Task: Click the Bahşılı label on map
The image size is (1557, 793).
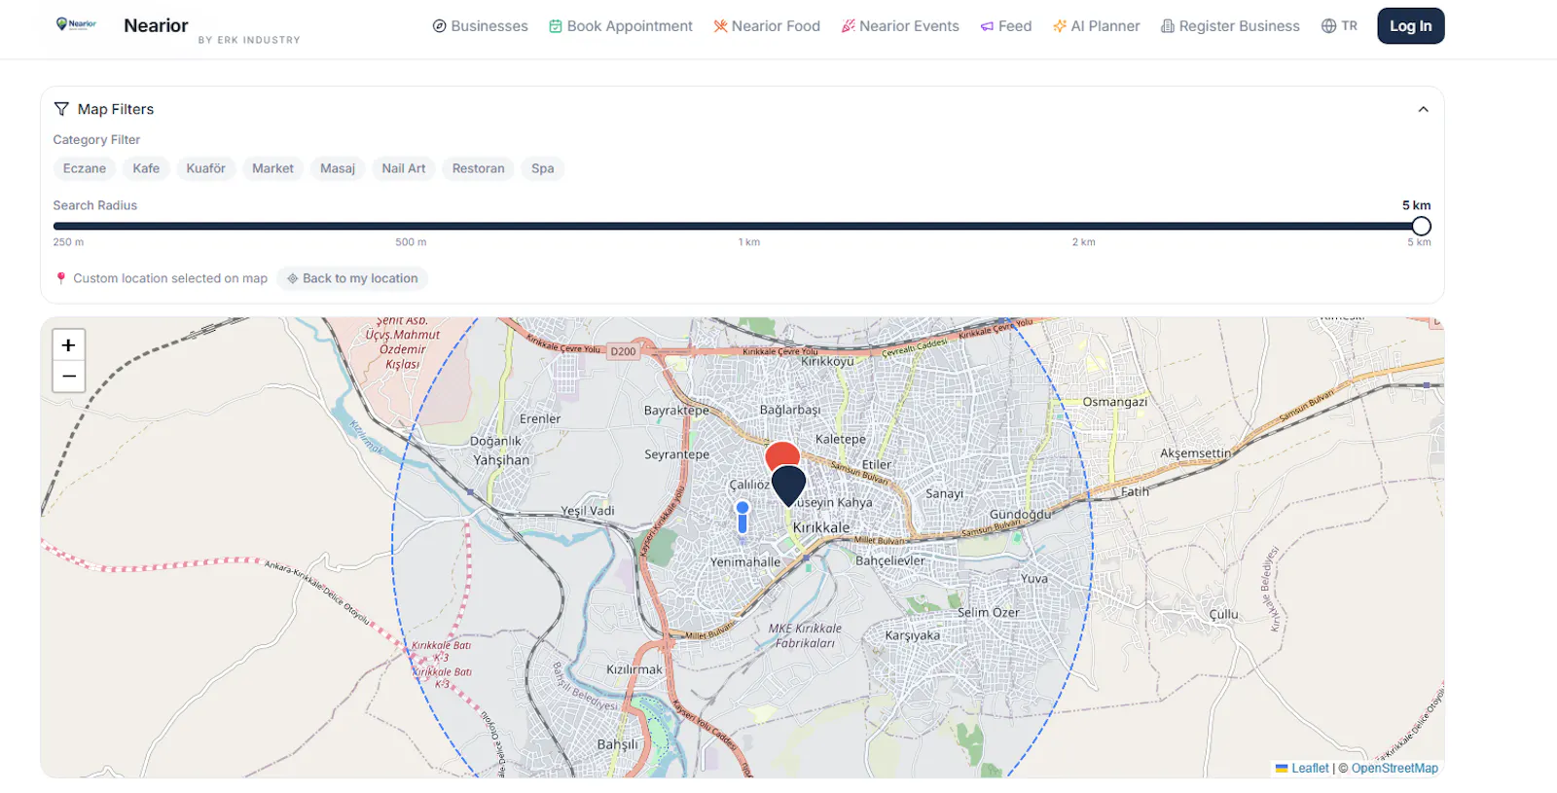Action: point(618,744)
